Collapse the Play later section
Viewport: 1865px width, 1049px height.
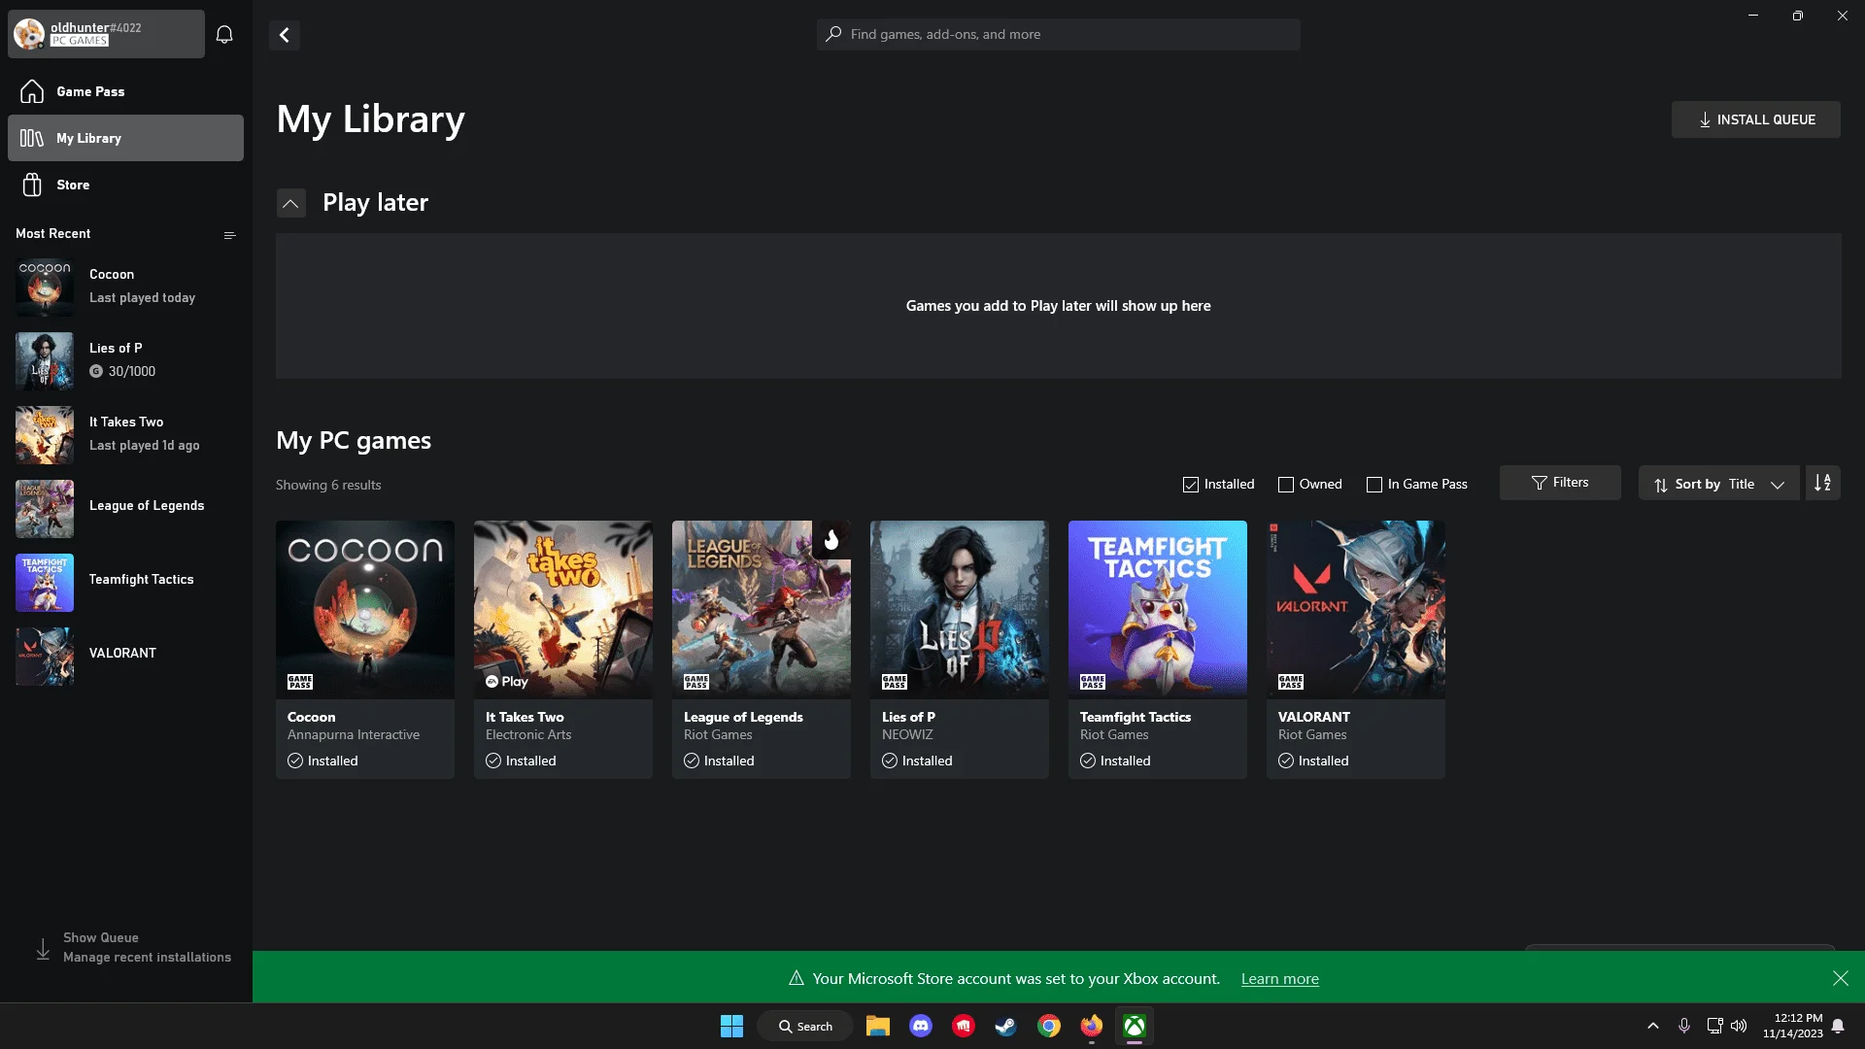coord(290,203)
